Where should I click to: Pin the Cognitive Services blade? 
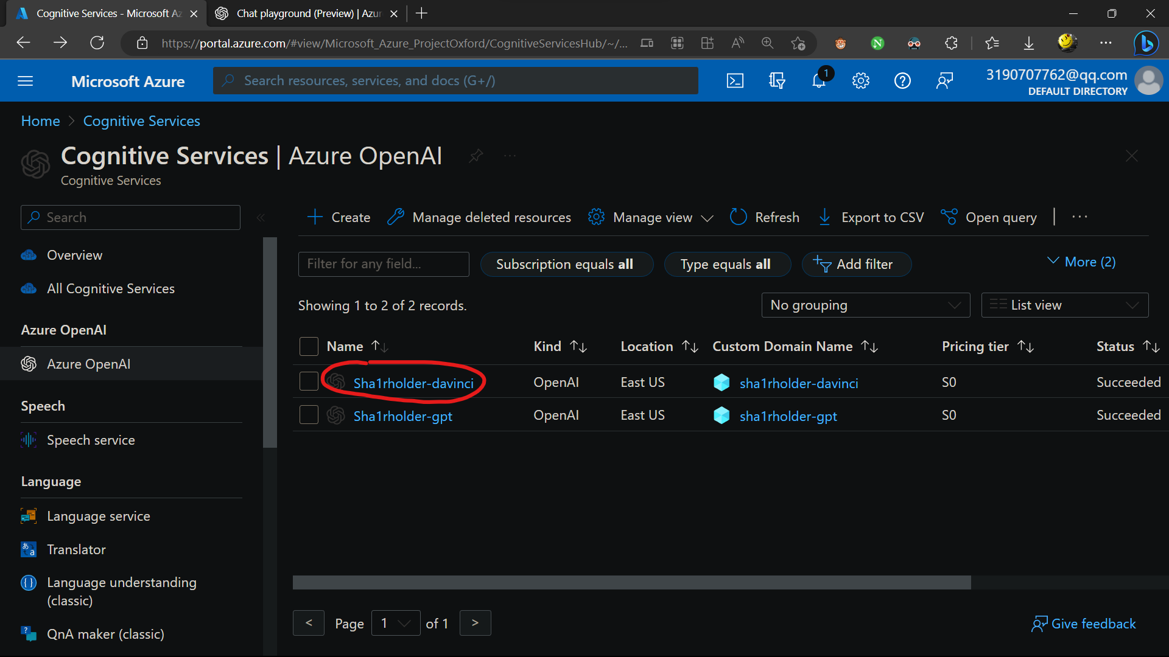(476, 156)
